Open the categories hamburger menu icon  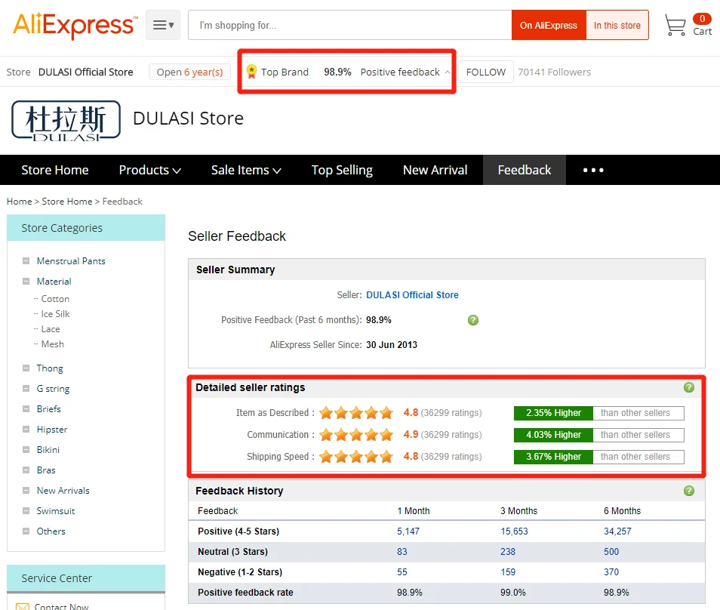163,25
